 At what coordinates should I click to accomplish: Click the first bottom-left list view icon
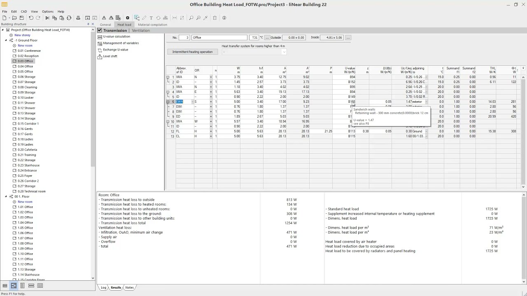[5, 285]
